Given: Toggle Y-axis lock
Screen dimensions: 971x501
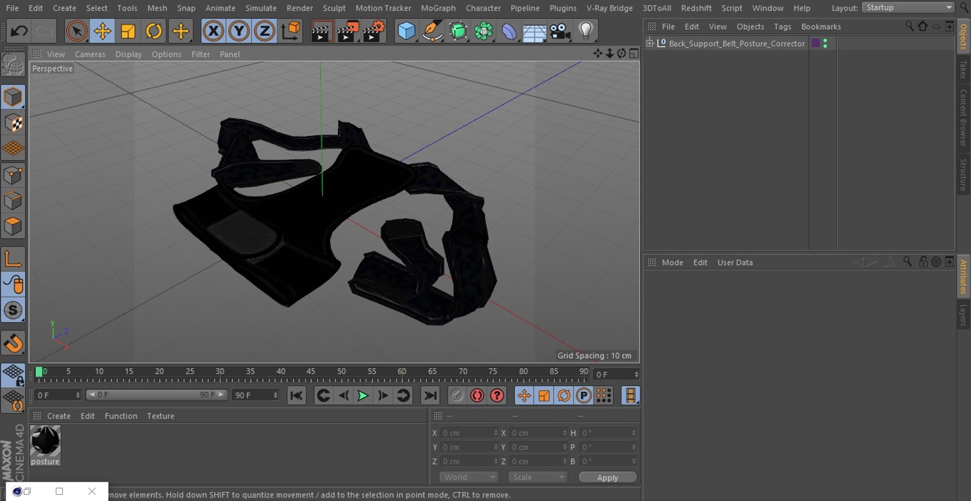Looking at the screenshot, I should (x=239, y=31).
